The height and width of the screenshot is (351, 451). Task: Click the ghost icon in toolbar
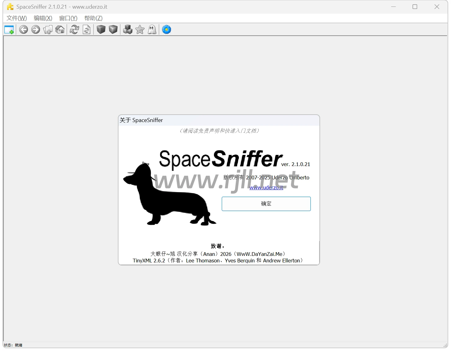[152, 30]
